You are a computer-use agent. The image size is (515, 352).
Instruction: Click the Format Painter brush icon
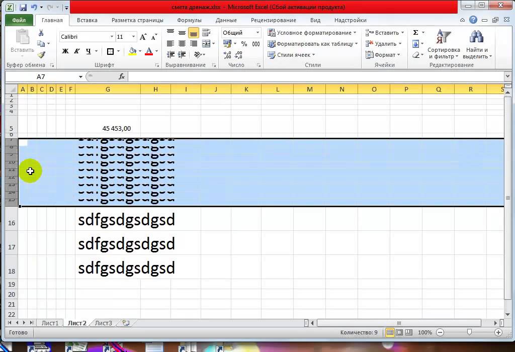pos(41,54)
